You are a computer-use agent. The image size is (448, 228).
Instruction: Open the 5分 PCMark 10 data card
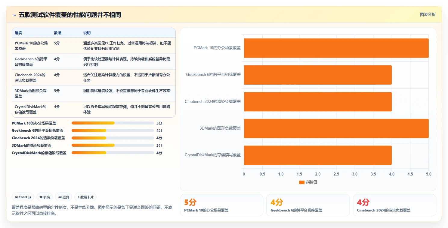click(x=221, y=205)
